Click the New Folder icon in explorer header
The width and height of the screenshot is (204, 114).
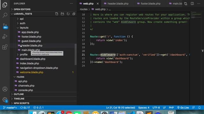coord(62,14)
